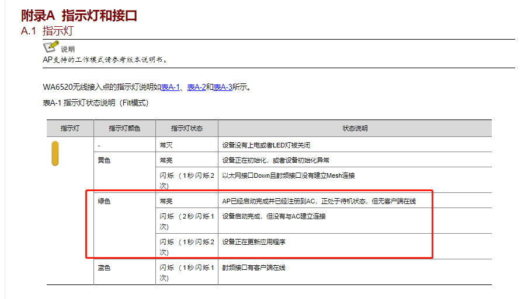This screenshot has width=521, height=299.
Task: Click the A.1 指示灯 section heading
Action: tap(47, 31)
